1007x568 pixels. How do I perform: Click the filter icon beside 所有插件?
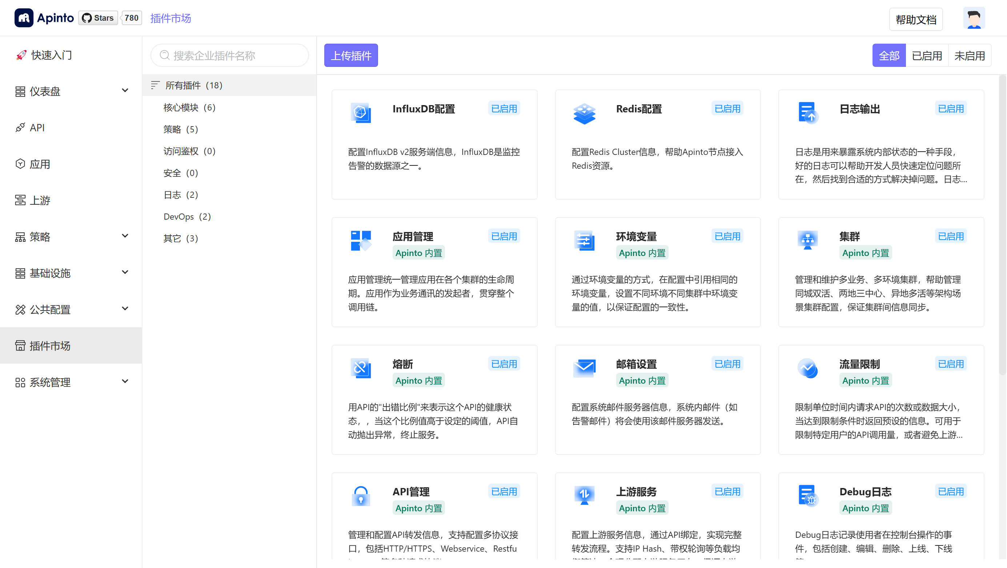tap(155, 85)
